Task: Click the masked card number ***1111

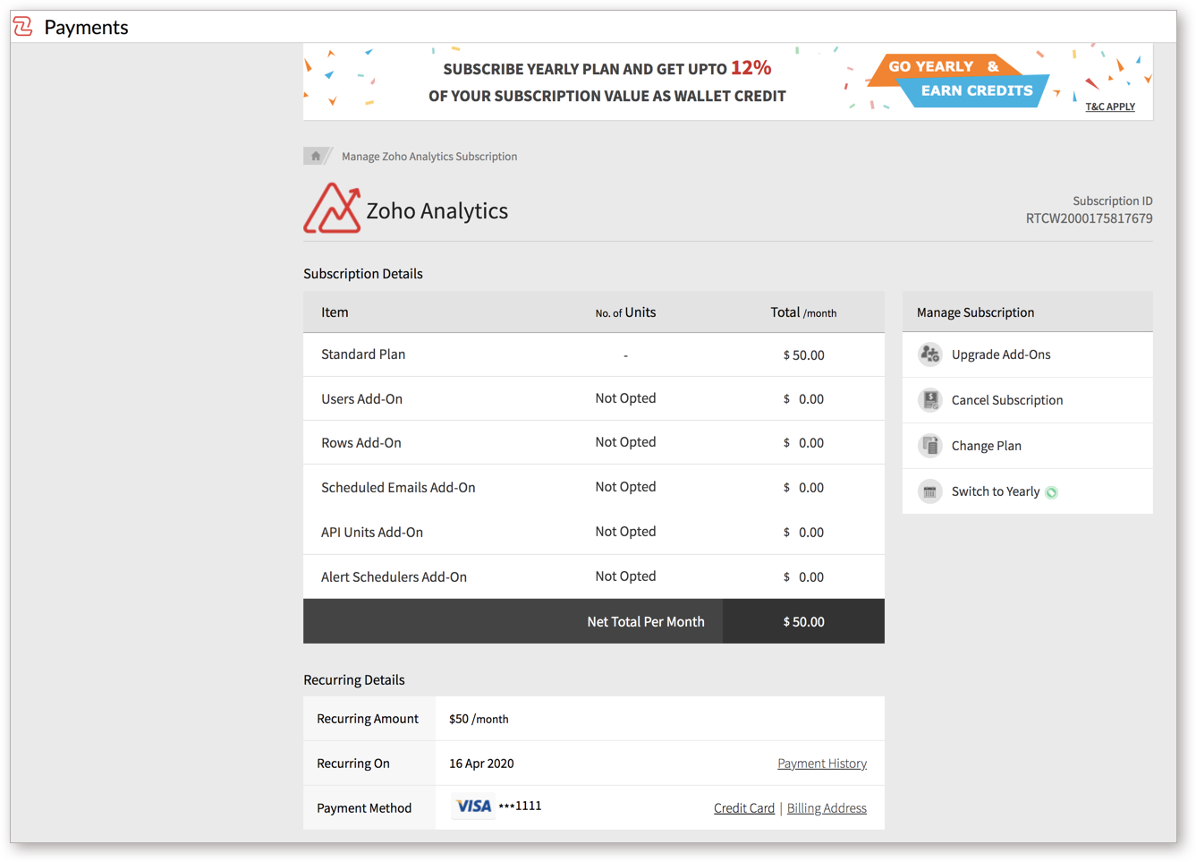Action: pyautogui.click(x=520, y=805)
